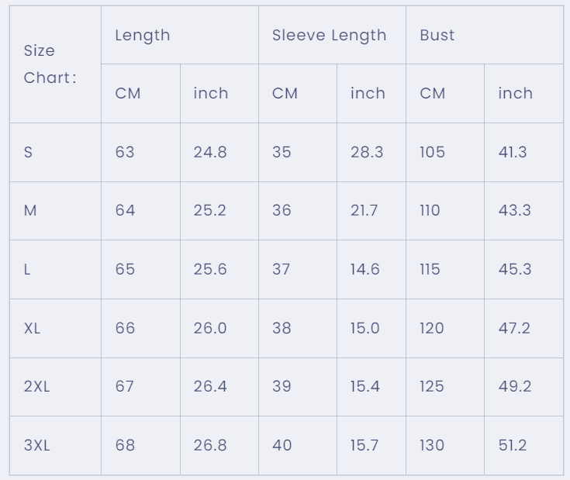The image size is (570, 480).
Task: Click the Size Chart header cell
Action: tap(55, 64)
